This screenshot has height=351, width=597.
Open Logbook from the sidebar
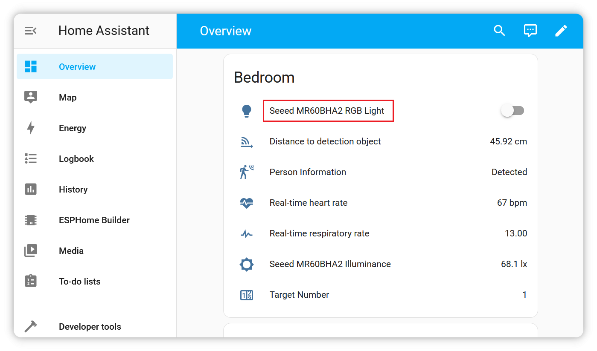pos(95,158)
